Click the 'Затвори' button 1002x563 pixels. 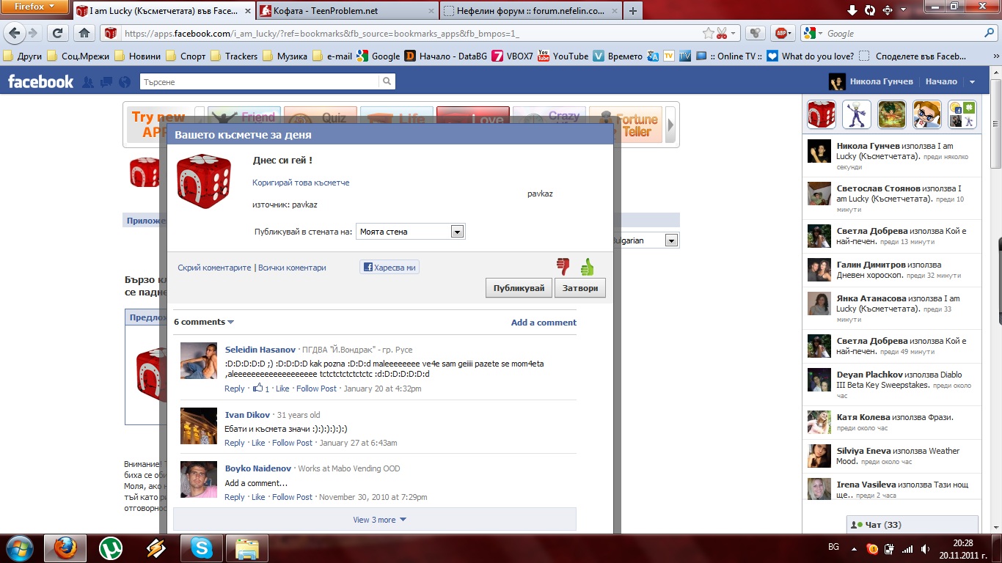coord(579,288)
